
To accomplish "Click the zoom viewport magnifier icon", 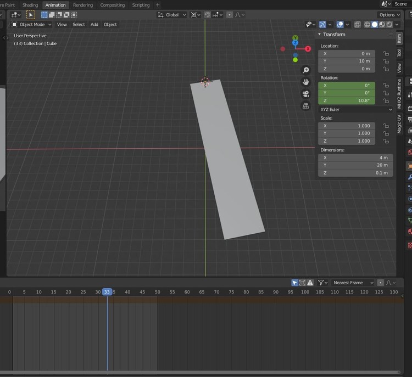I will pos(305,70).
